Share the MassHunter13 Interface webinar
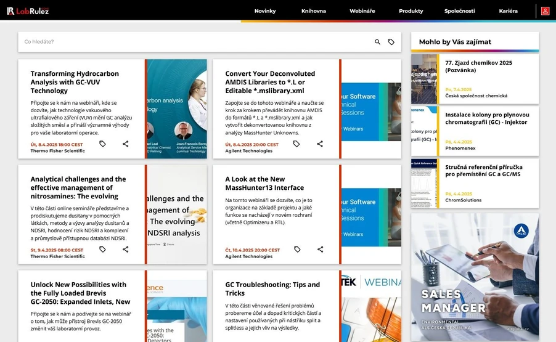Viewport: 556px width, 342px height. (320, 249)
